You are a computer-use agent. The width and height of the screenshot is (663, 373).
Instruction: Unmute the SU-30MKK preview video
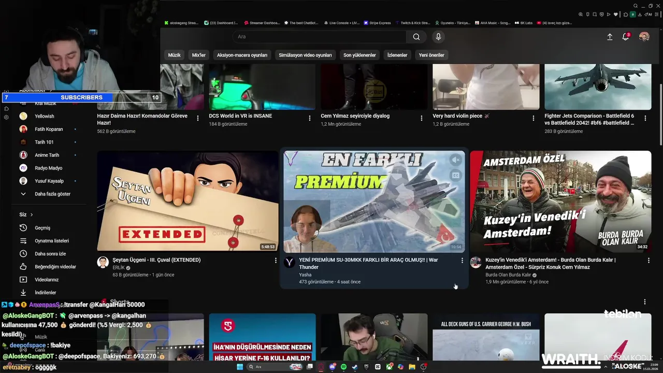tap(455, 160)
